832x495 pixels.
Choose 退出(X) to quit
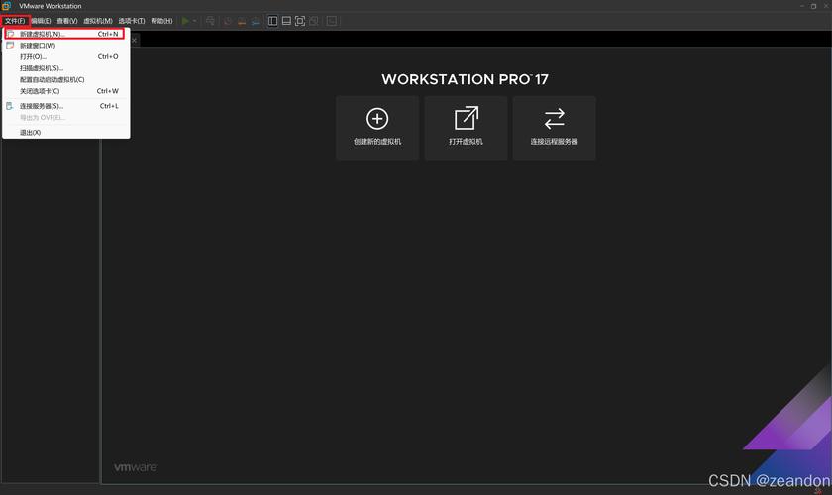pyautogui.click(x=65, y=132)
